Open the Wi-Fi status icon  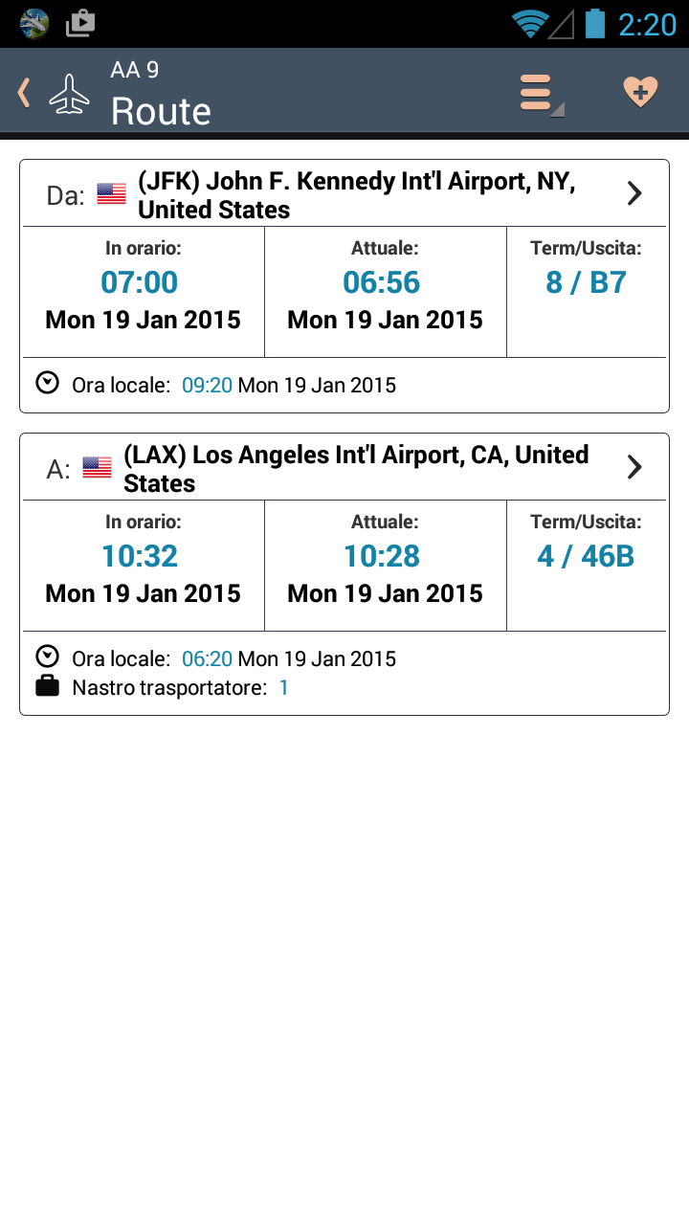click(529, 23)
